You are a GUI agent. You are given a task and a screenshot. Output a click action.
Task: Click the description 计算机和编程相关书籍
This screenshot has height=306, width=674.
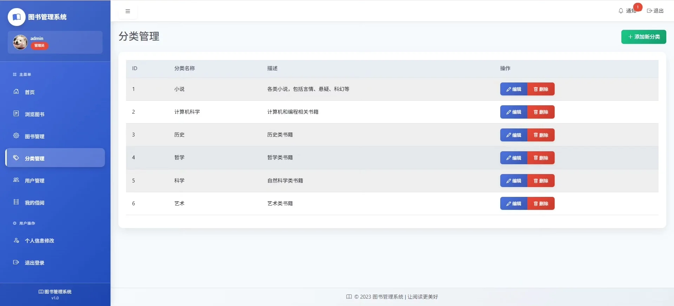point(293,112)
